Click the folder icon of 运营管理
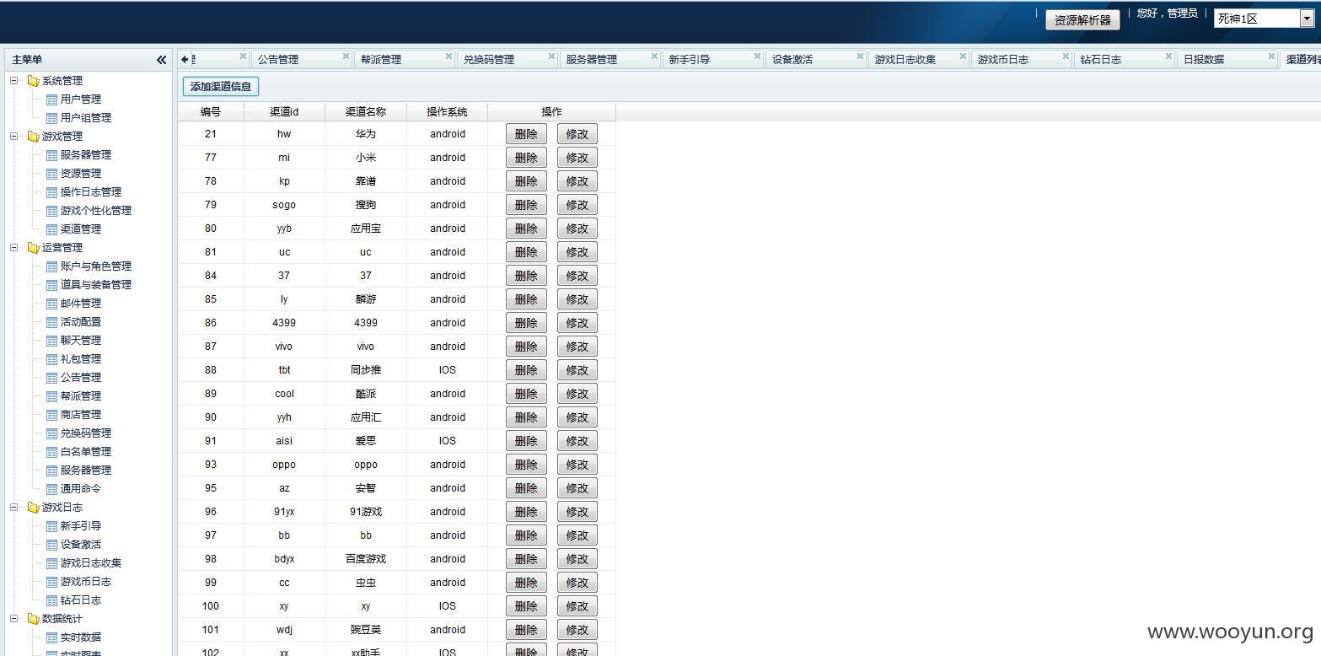1321x656 pixels. coord(33,248)
